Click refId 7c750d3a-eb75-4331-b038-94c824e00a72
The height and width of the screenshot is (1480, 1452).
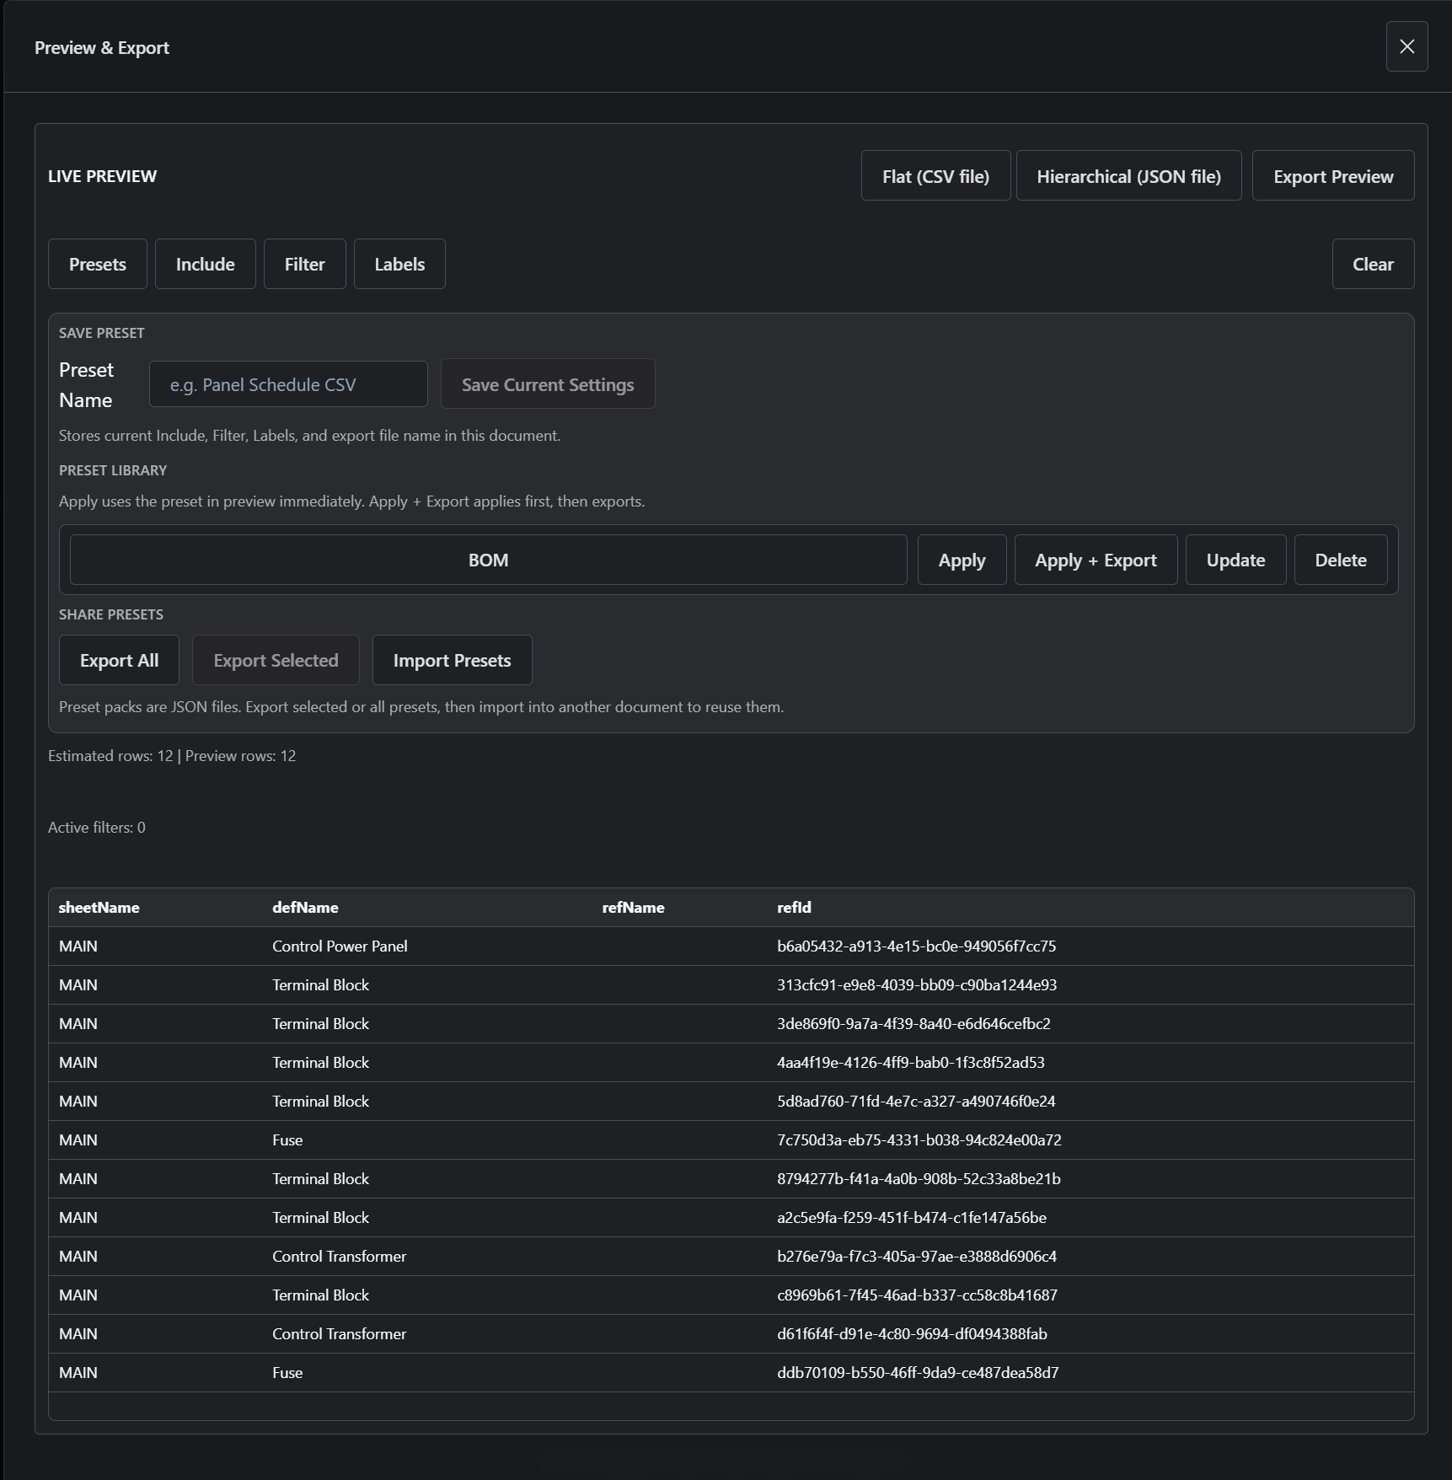[919, 1140]
